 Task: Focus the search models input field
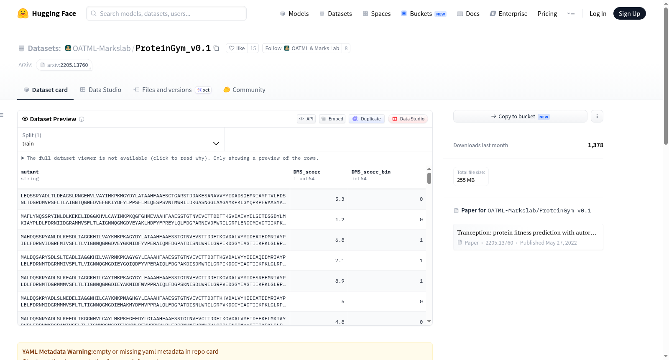(166, 13)
